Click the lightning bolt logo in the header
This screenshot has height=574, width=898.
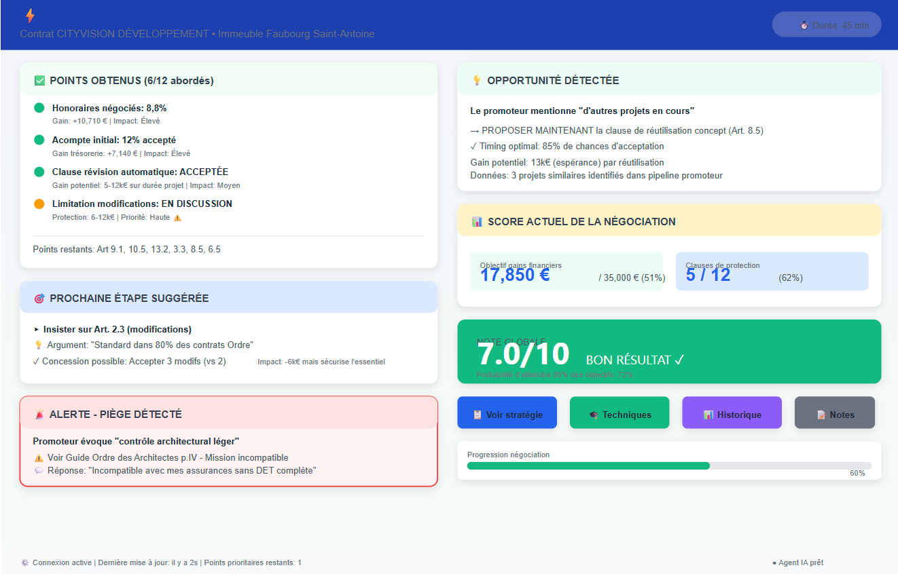[x=29, y=15]
